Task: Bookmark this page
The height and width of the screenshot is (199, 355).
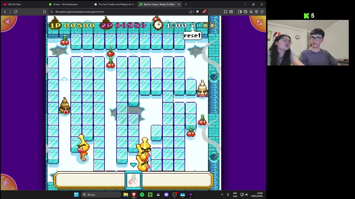Action: point(44,12)
